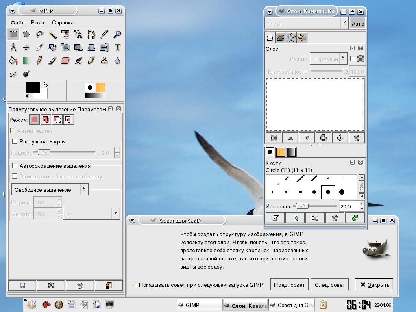This screenshot has width=416, height=312.
Task: Click the white background color swatch
Action: coord(44,95)
